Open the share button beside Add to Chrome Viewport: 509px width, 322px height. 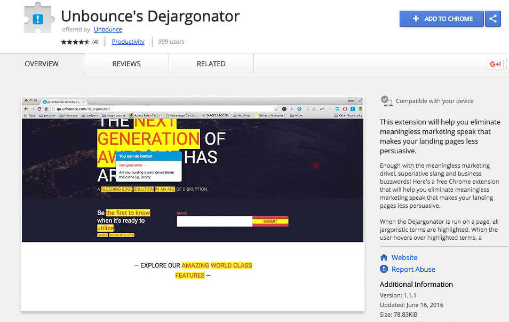(x=493, y=19)
